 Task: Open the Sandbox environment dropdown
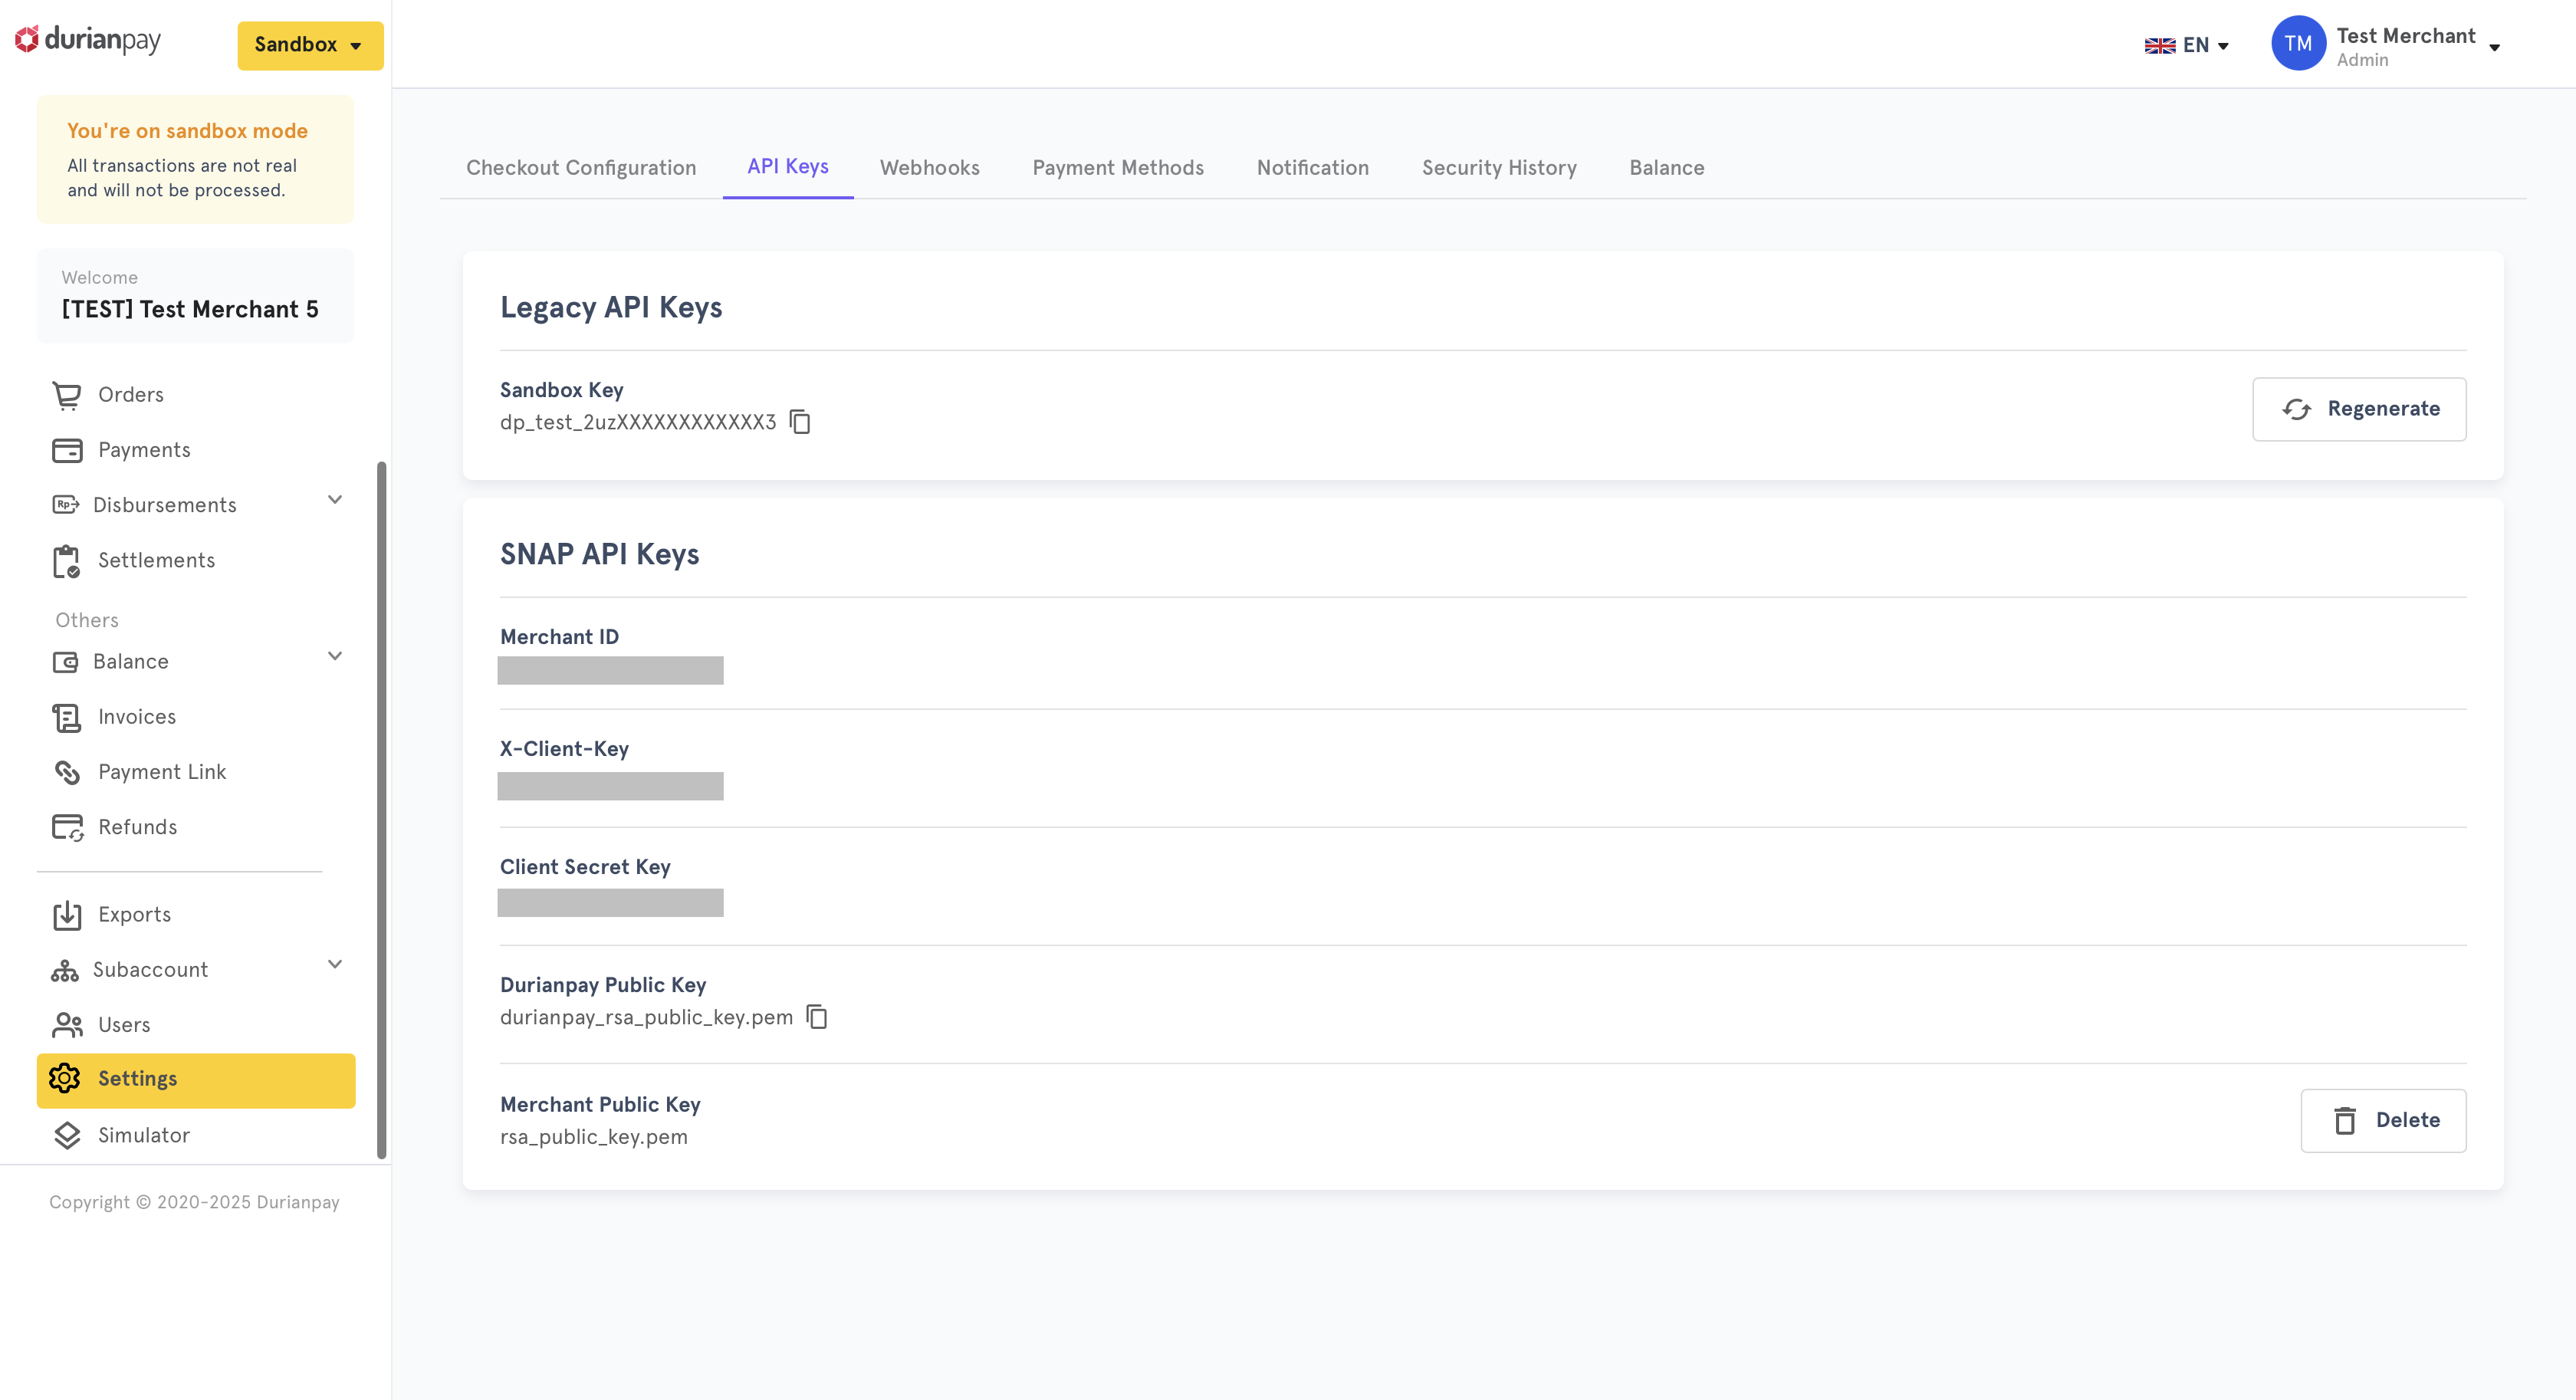pyautogui.click(x=310, y=45)
